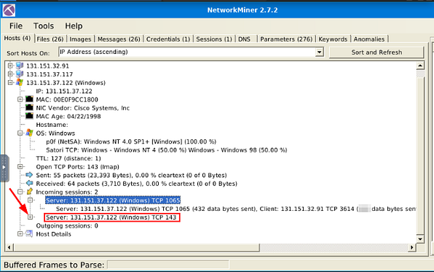Open the Tools menu

tap(44, 26)
